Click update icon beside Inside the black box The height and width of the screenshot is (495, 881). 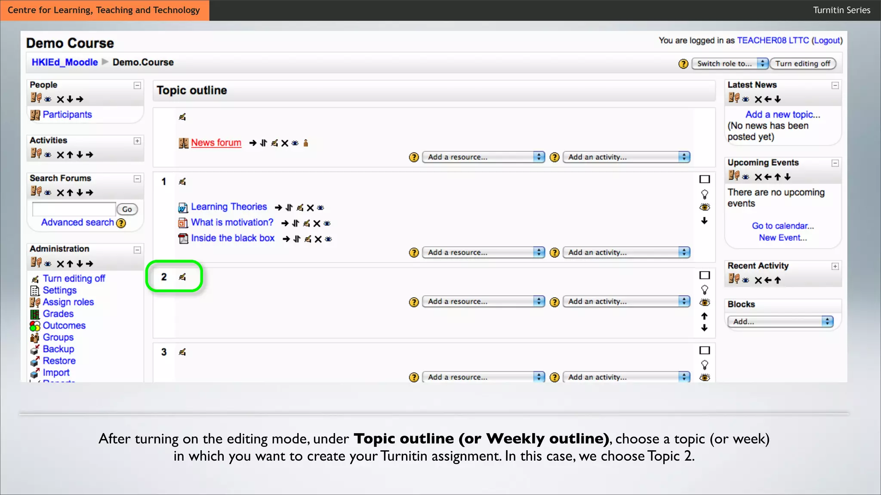click(308, 239)
